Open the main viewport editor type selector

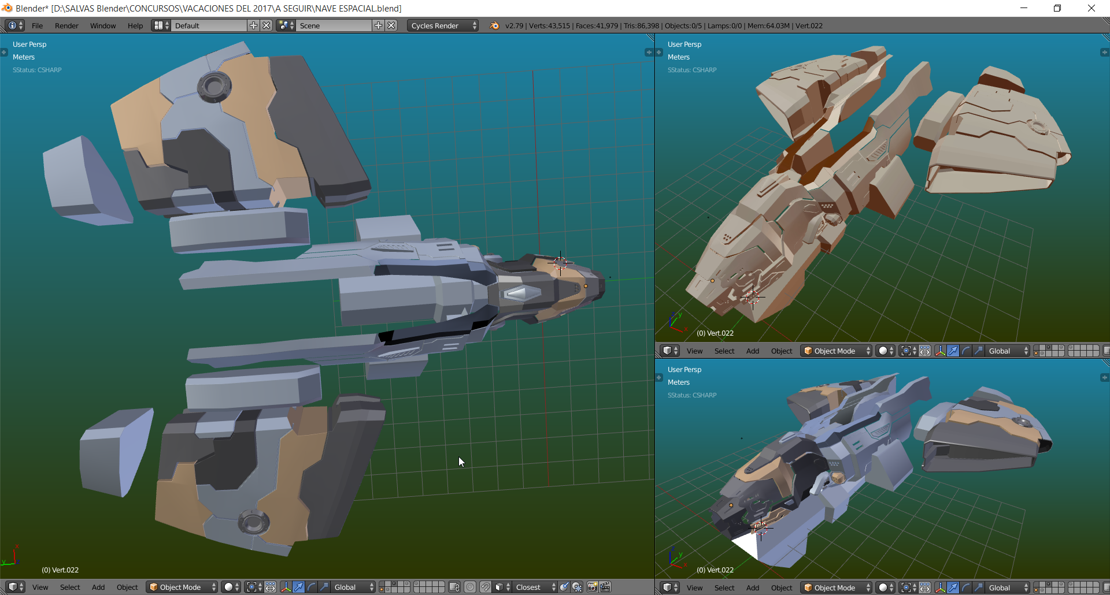pyautogui.click(x=16, y=587)
